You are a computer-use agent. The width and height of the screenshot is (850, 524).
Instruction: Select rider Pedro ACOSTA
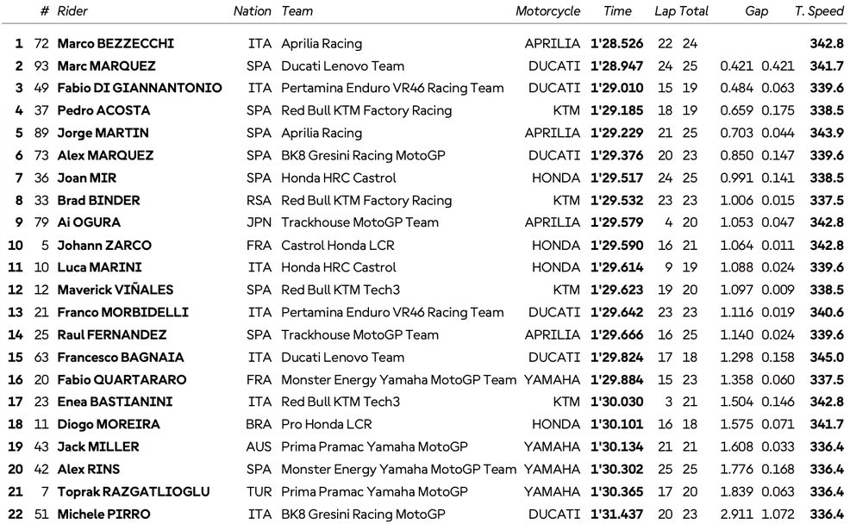pos(103,110)
